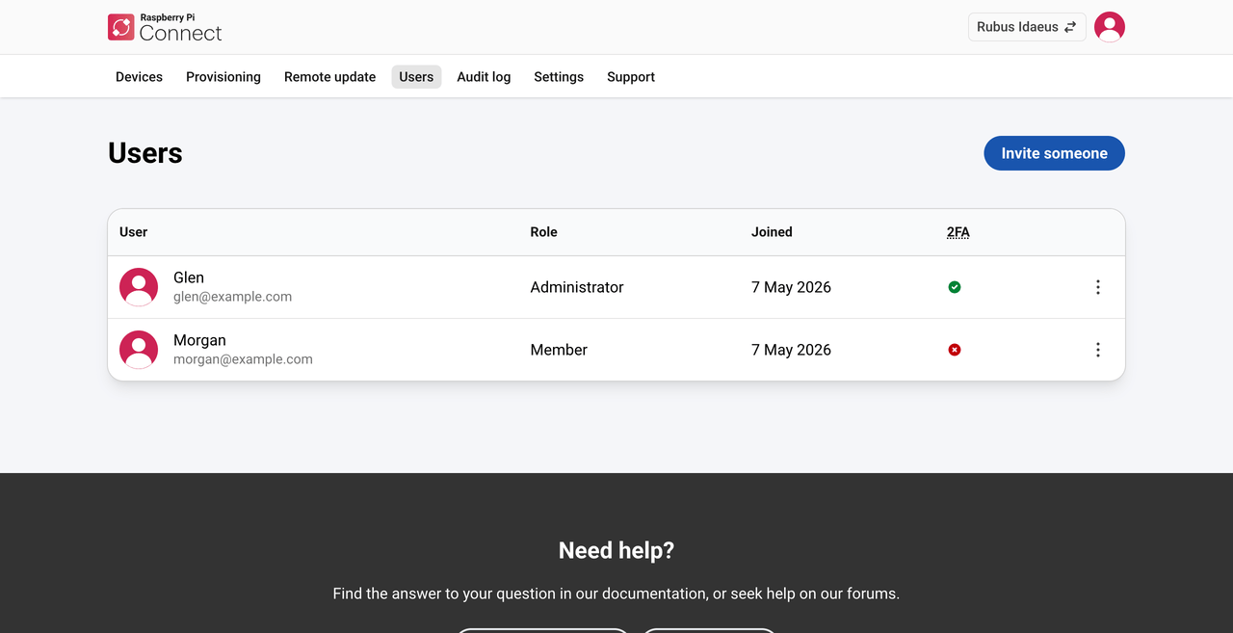Click the Administrator role cell
Viewport: 1233px width, 633px height.
click(577, 287)
